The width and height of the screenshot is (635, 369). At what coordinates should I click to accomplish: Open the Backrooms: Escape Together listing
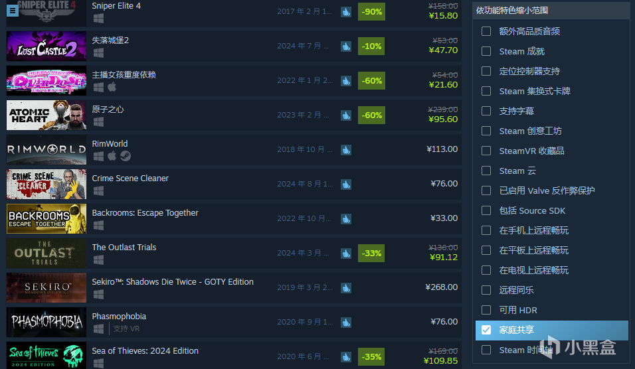[x=145, y=213]
